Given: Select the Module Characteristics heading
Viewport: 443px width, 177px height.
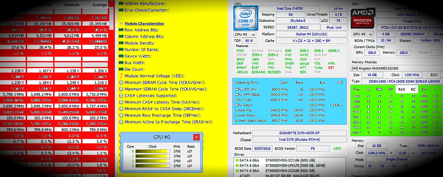Looking at the screenshot, I should 144,23.
